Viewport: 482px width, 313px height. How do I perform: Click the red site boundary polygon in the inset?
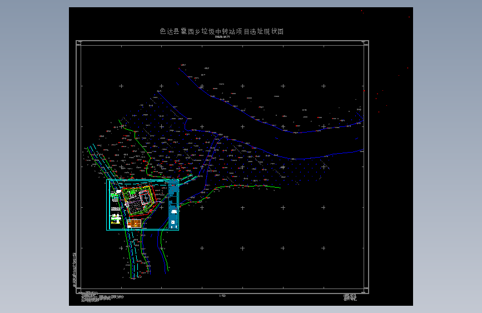139,201
